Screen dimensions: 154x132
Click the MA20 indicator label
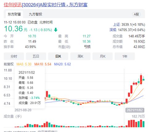pyautogui.click(x=62, y=64)
